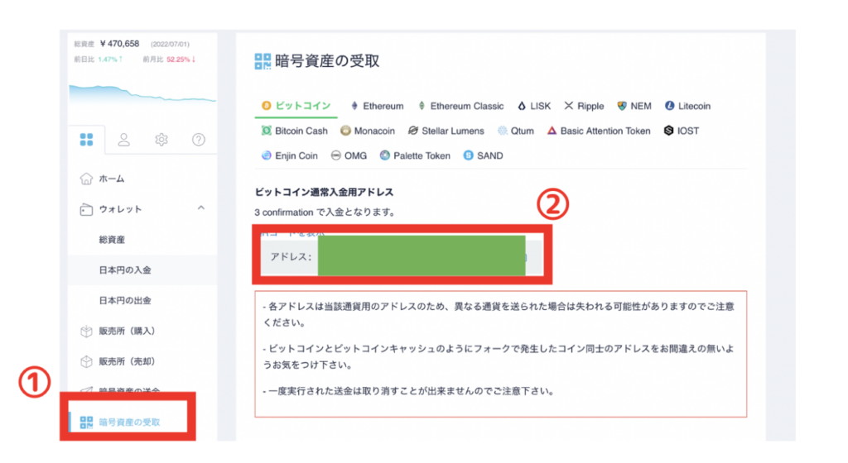The width and height of the screenshot is (848, 463).
Task: Open the account person icon tab
Action: [124, 140]
